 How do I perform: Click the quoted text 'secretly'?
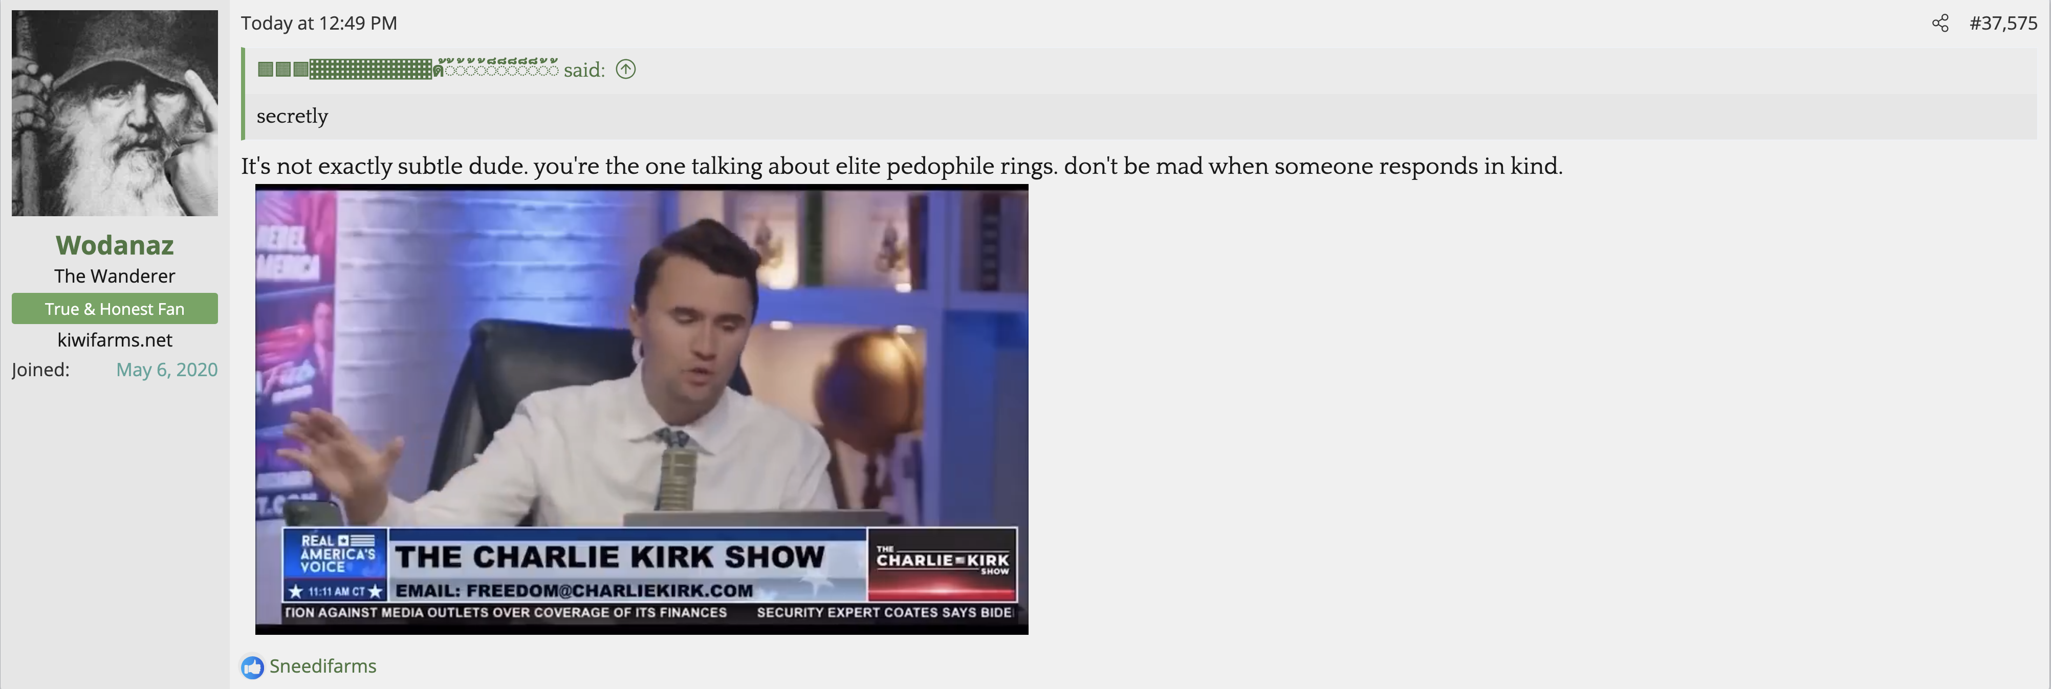click(292, 116)
